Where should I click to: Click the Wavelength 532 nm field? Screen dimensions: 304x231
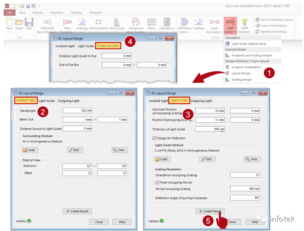pyautogui.click(x=77, y=110)
